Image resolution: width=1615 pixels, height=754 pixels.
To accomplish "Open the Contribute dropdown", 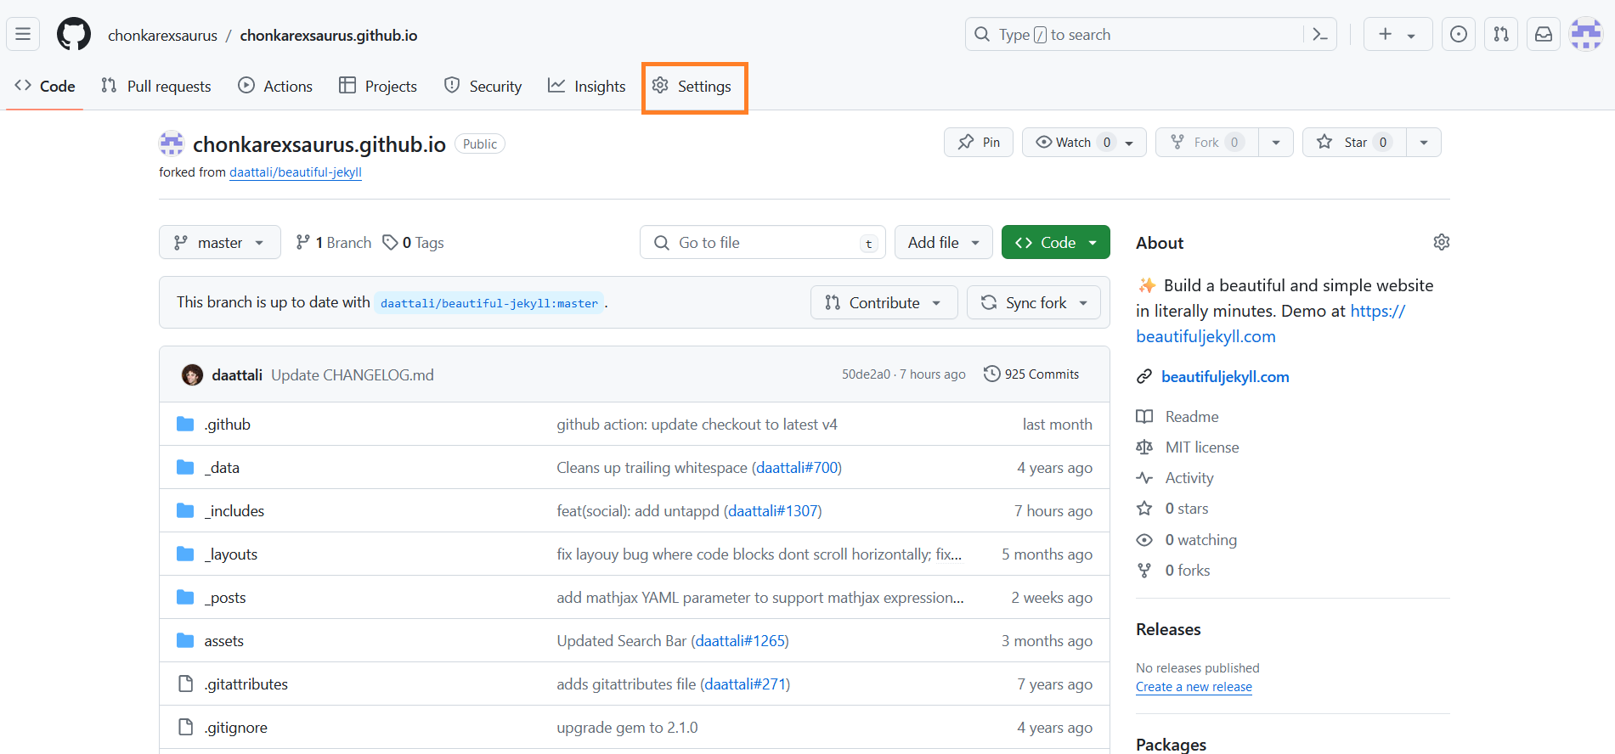I will click(884, 302).
